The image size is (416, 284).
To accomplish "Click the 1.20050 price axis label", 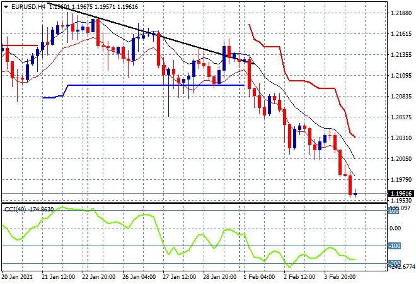I will pyautogui.click(x=402, y=159).
